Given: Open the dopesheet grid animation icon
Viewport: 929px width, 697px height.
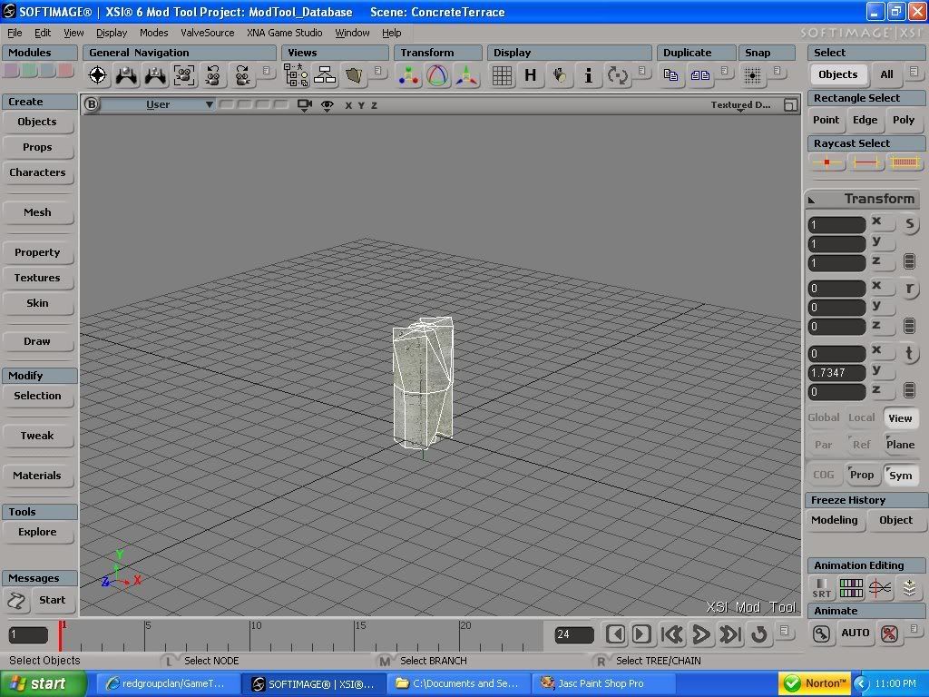Looking at the screenshot, I should coord(851,588).
